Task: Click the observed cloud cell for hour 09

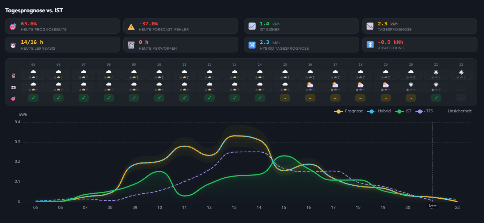Action: click(134, 87)
